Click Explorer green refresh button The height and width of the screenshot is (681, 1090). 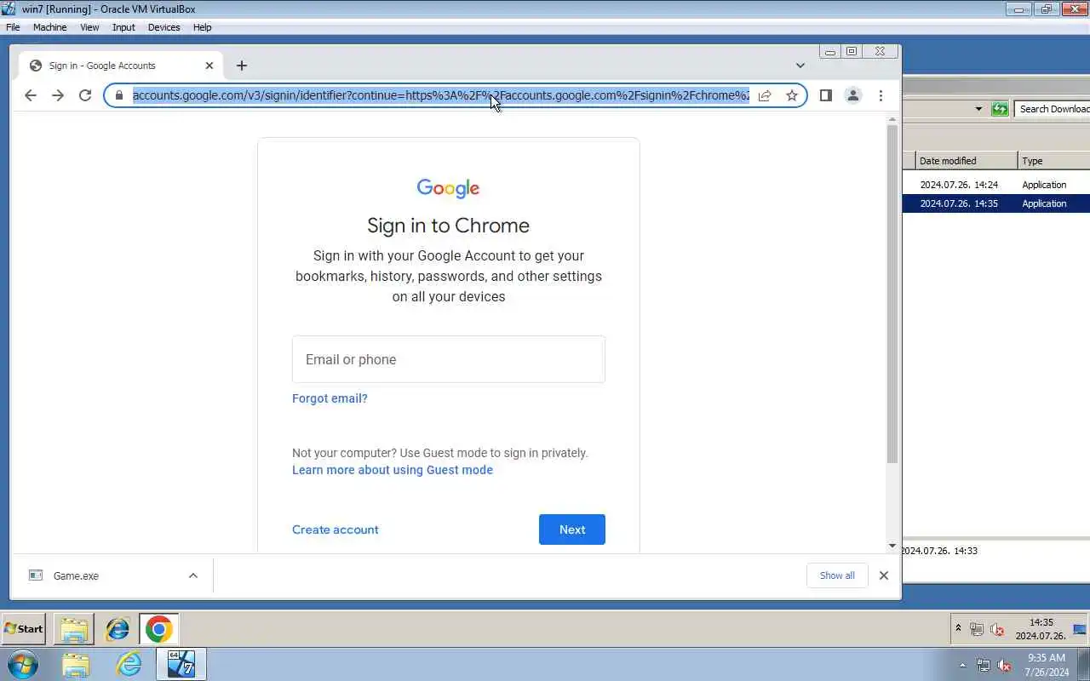tap(1000, 109)
